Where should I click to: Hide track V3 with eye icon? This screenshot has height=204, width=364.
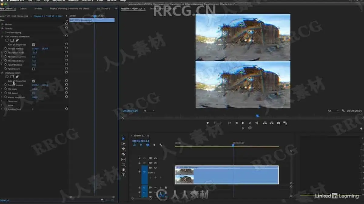pyautogui.click(x=155, y=158)
